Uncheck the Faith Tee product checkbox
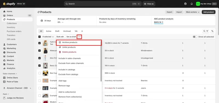This screenshot has width=219, height=103. (x=39, y=43)
